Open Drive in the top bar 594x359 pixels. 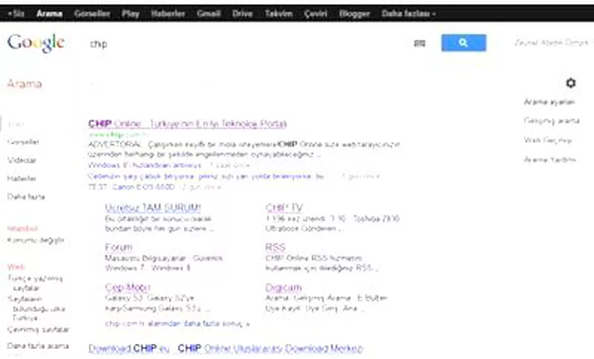click(x=242, y=14)
